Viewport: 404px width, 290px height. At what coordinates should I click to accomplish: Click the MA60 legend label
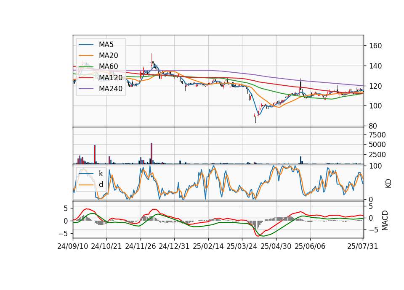coord(108,66)
